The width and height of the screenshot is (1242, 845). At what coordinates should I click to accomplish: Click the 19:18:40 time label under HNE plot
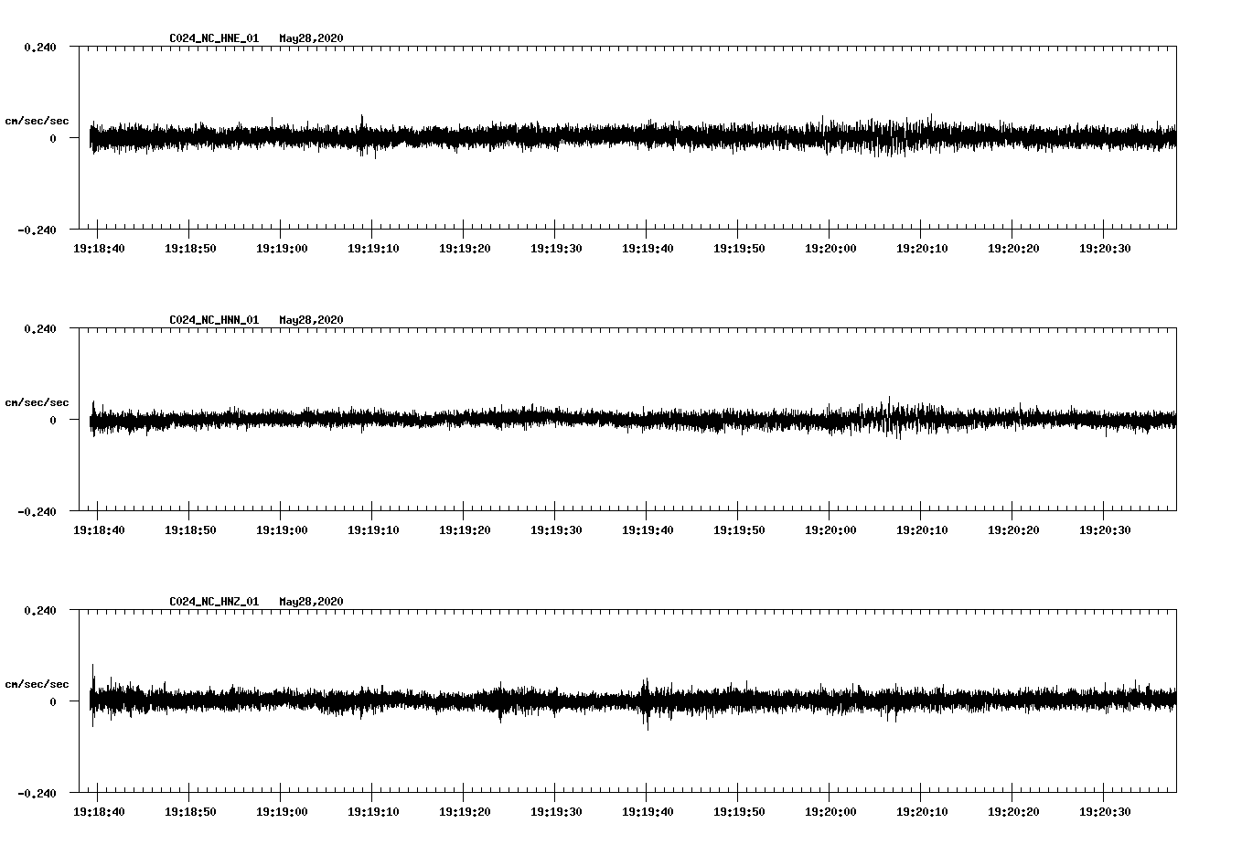coord(99,248)
